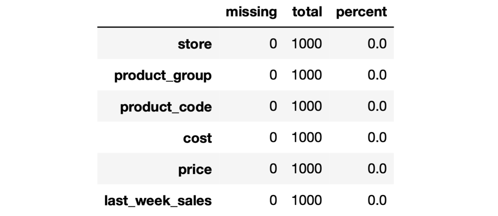Click the percent value for last_week_sales
498x216 pixels.
pos(377,200)
